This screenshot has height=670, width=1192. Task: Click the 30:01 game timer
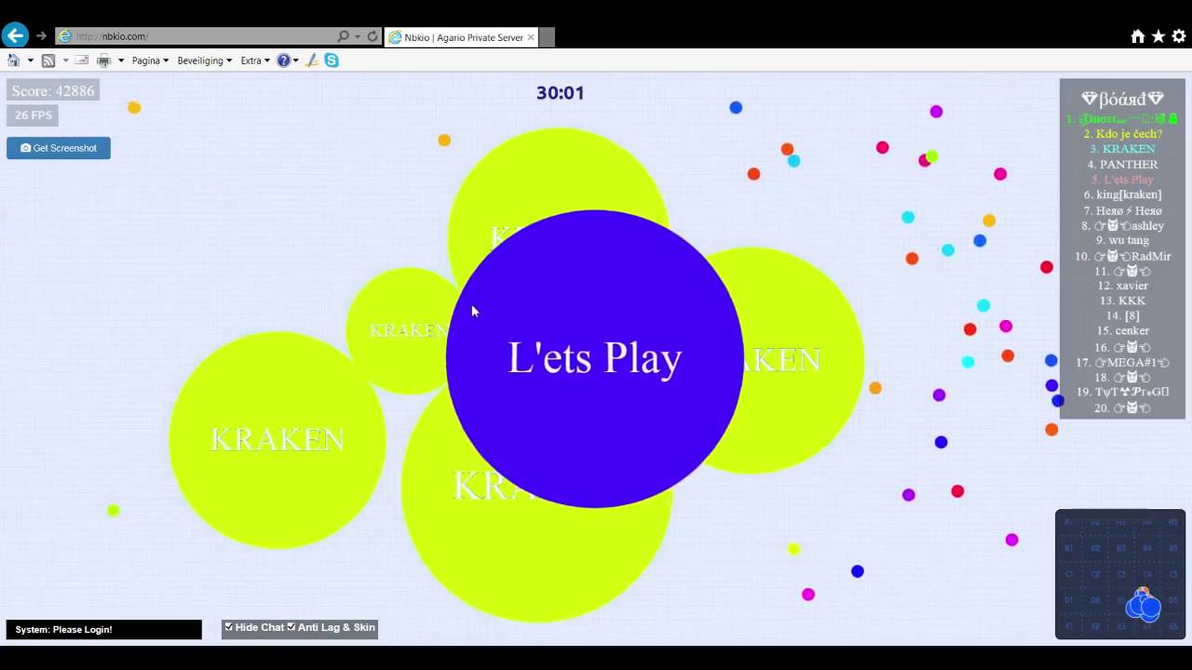click(560, 93)
